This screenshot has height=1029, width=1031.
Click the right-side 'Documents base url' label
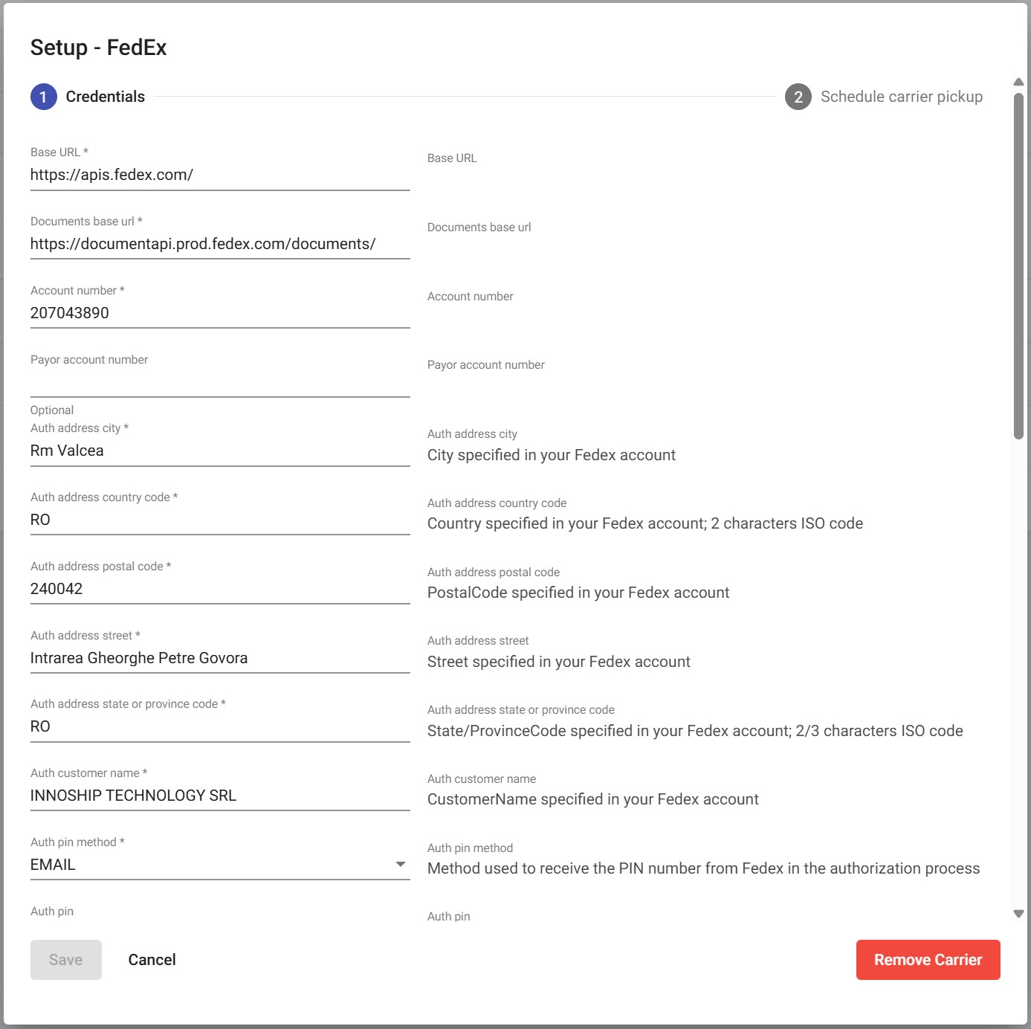coord(479,228)
